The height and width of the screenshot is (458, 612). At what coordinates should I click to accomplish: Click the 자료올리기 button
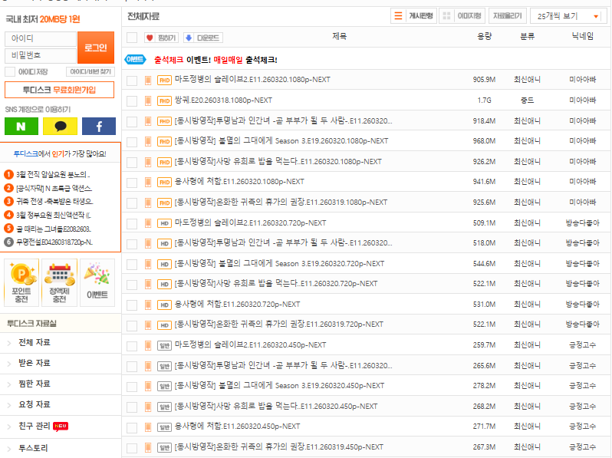(507, 16)
